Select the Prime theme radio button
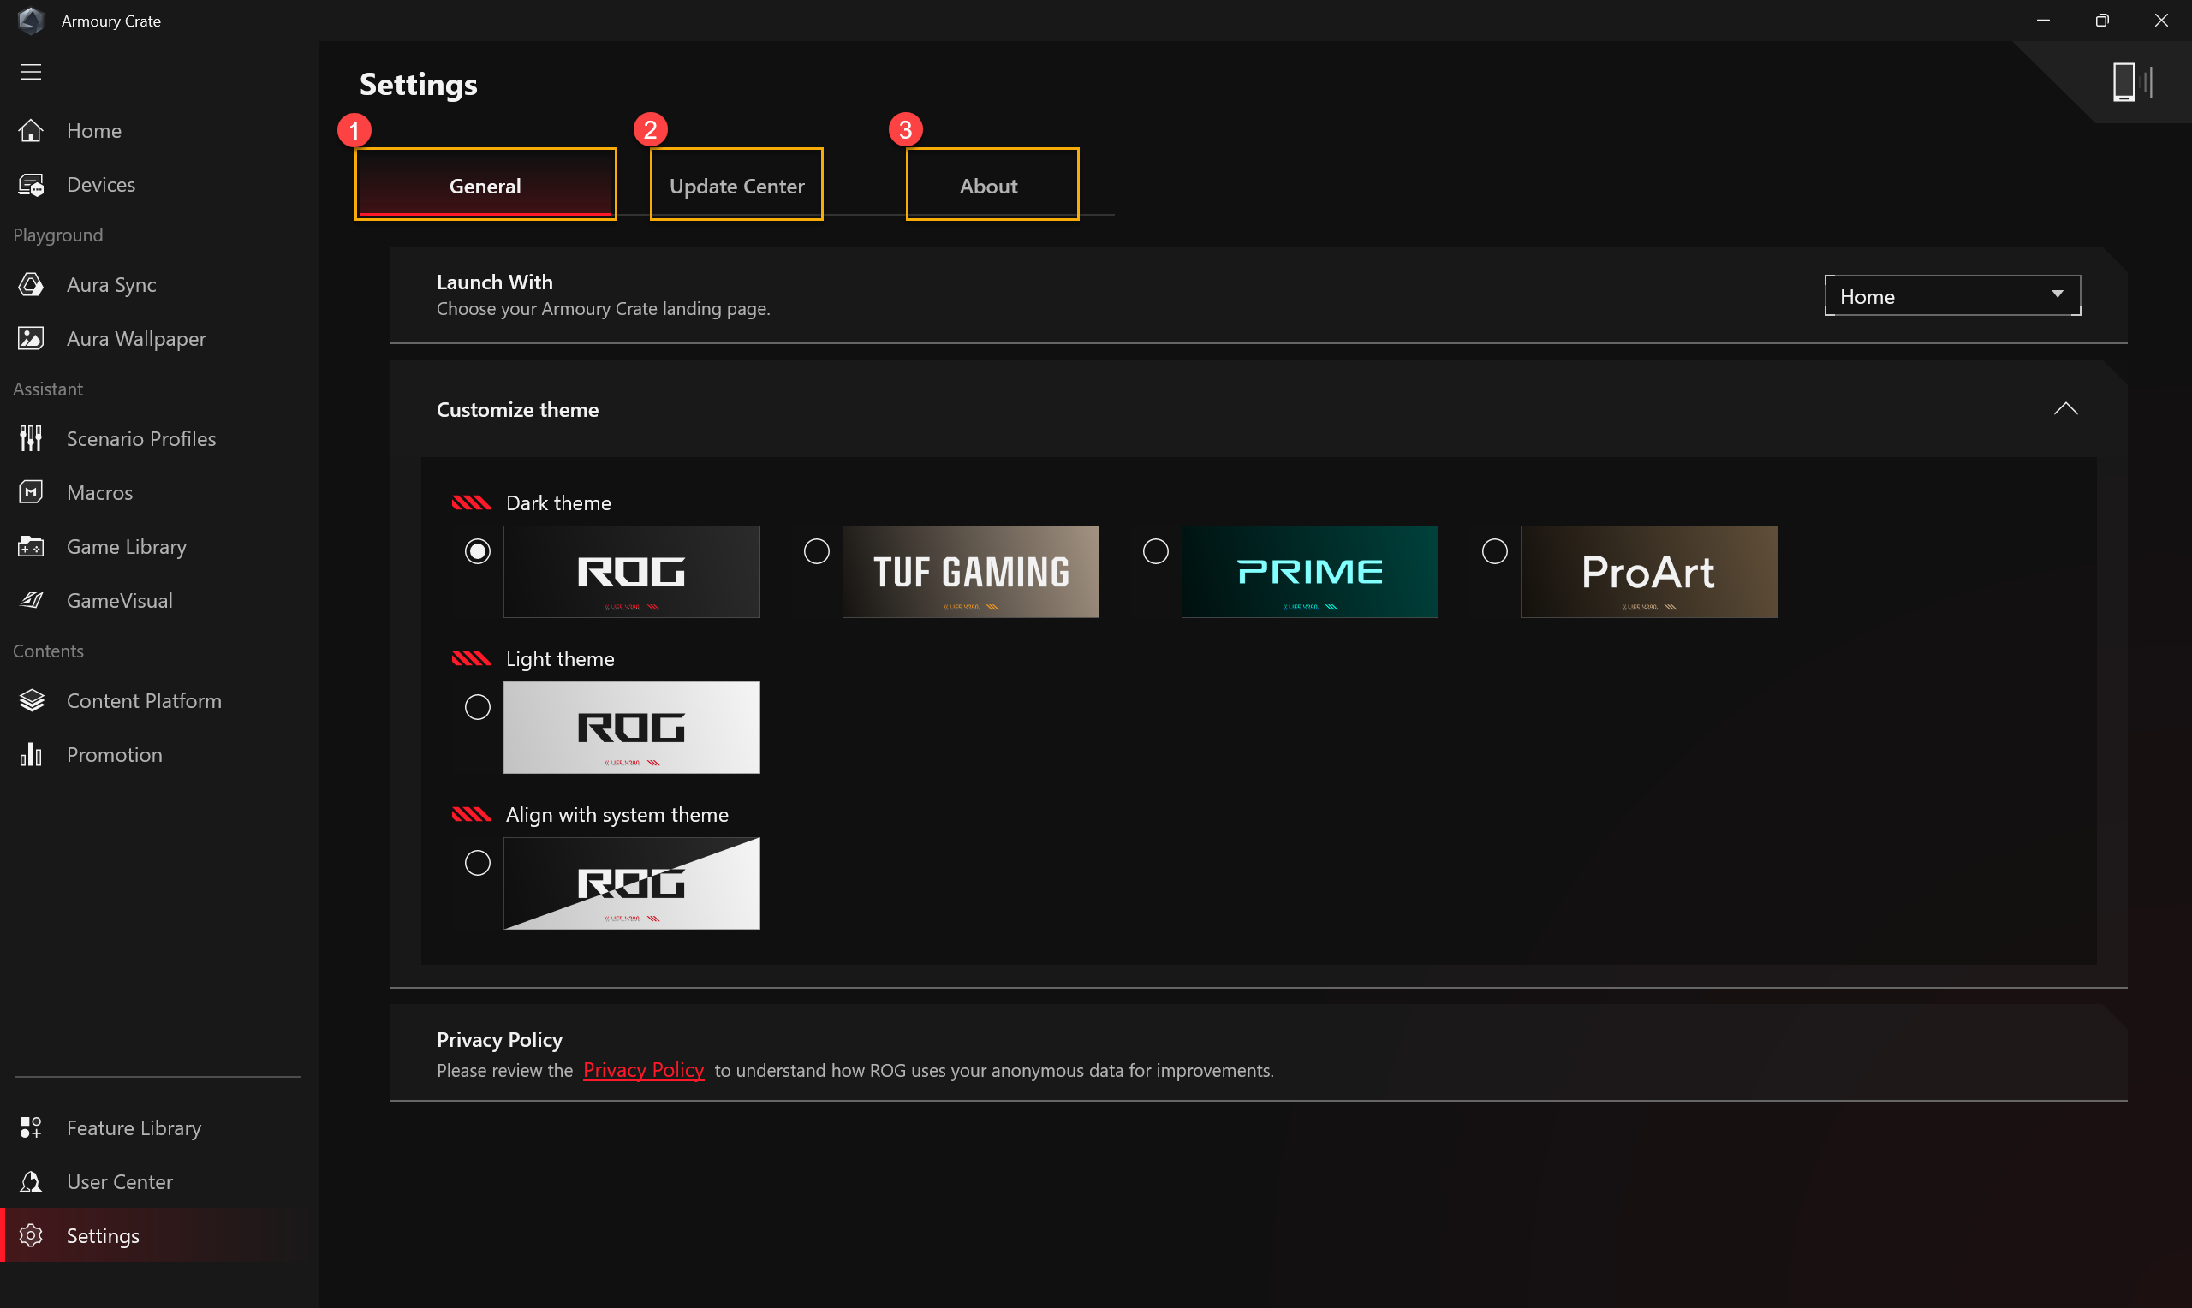The width and height of the screenshot is (2192, 1308). click(1155, 551)
